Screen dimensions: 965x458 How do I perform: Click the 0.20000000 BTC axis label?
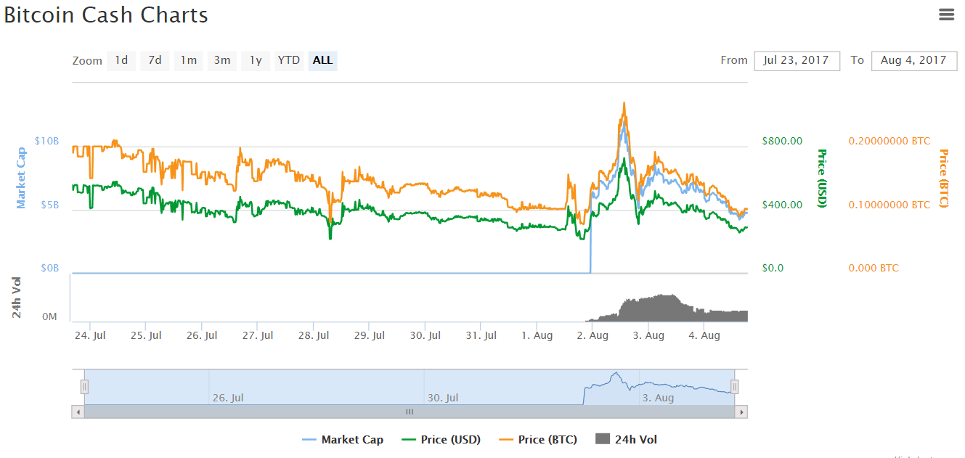pos(889,141)
